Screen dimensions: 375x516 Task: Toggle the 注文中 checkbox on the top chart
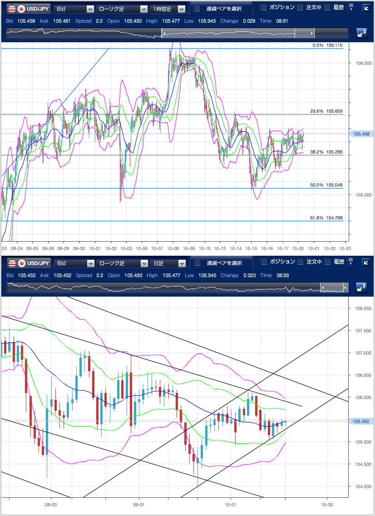[x=300, y=8]
